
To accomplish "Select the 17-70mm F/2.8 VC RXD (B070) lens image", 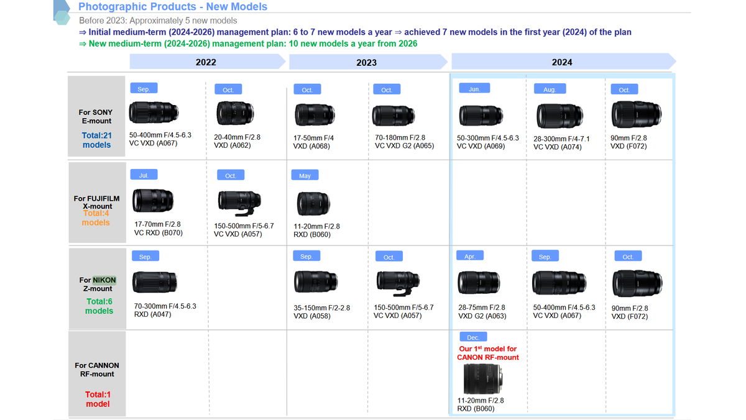I will pos(153,201).
